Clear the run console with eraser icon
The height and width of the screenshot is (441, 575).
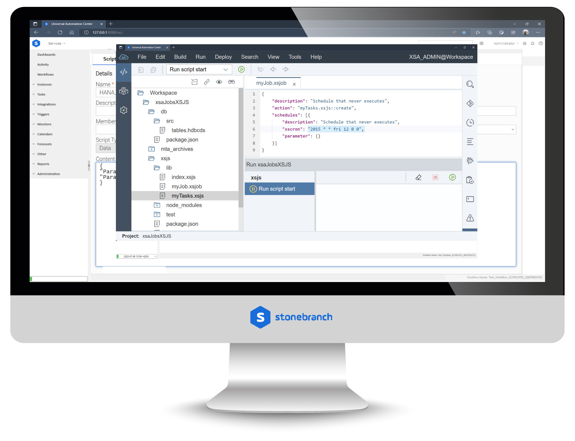[418, 177]
